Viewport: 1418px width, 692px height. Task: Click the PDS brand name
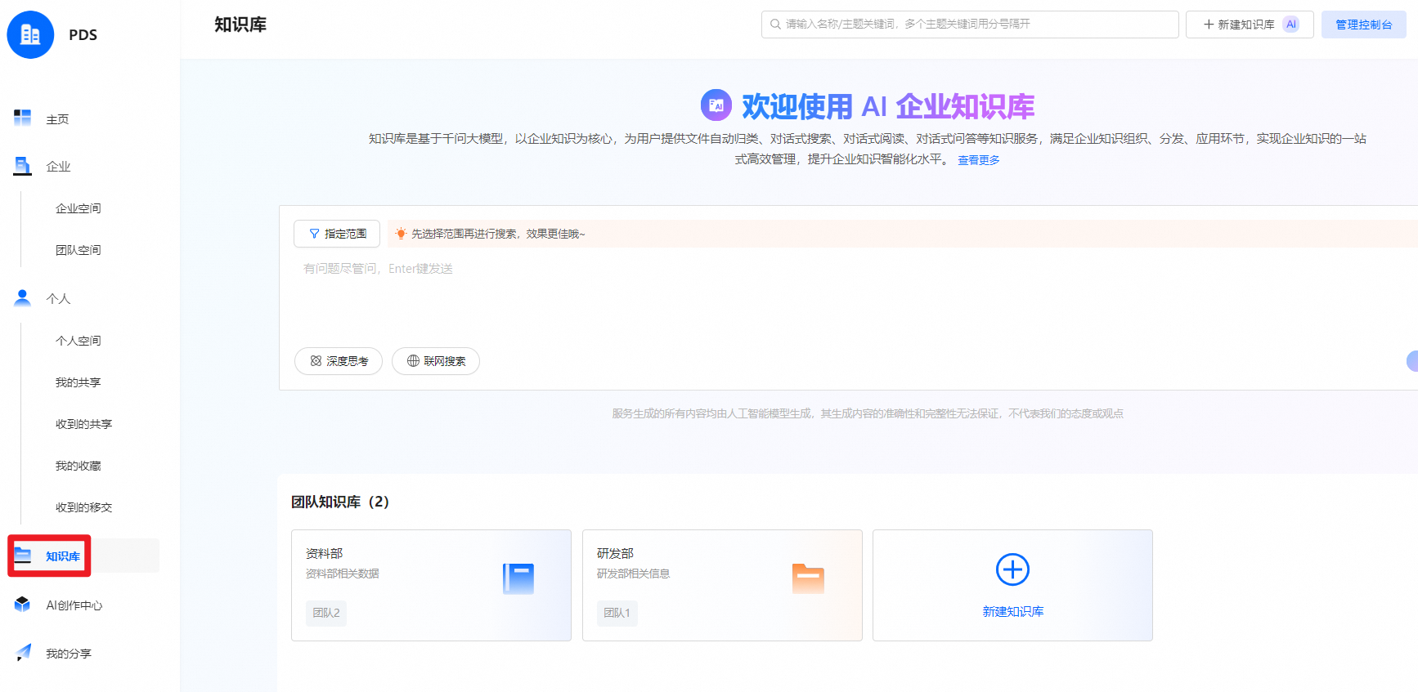(83, 35)
